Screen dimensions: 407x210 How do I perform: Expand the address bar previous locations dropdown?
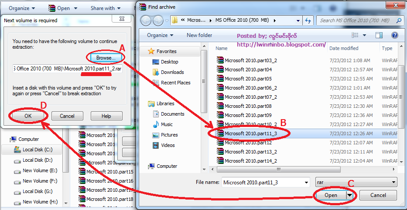click(x=298, y=20)
